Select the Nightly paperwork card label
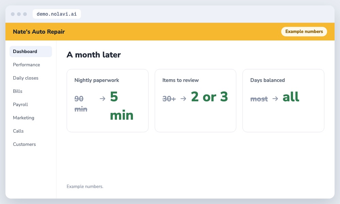340x204 pixels. coord(97,80)
